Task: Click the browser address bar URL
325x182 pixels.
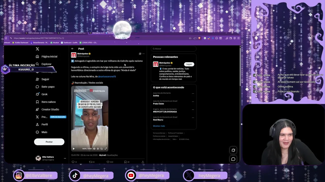Action: 39,38
